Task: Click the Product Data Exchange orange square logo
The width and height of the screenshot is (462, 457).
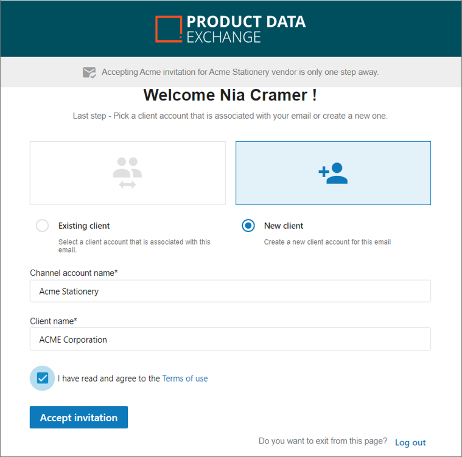Action: click(169, 29)
